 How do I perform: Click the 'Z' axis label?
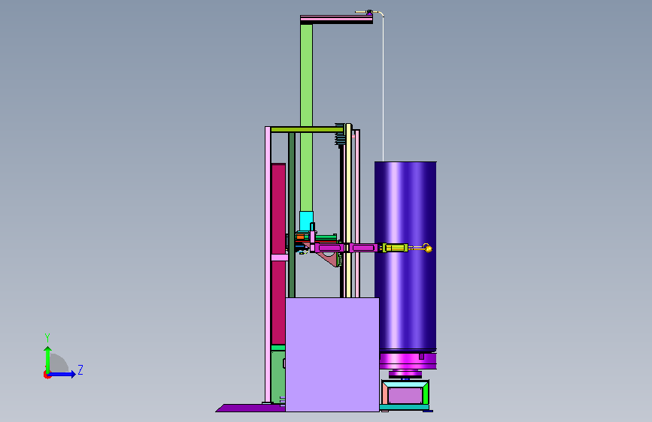[80, 369]
